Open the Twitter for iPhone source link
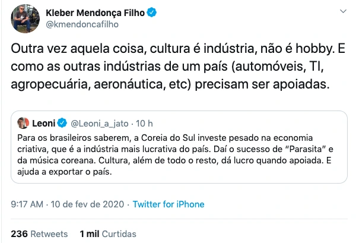 point(168,204)
